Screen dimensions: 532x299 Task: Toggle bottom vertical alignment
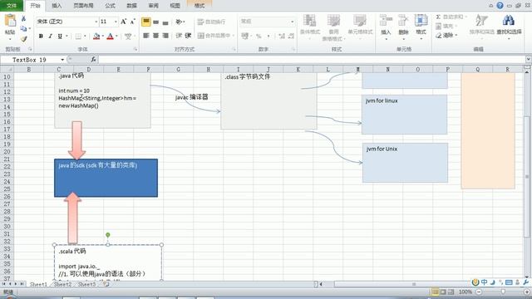pos(165,22)
